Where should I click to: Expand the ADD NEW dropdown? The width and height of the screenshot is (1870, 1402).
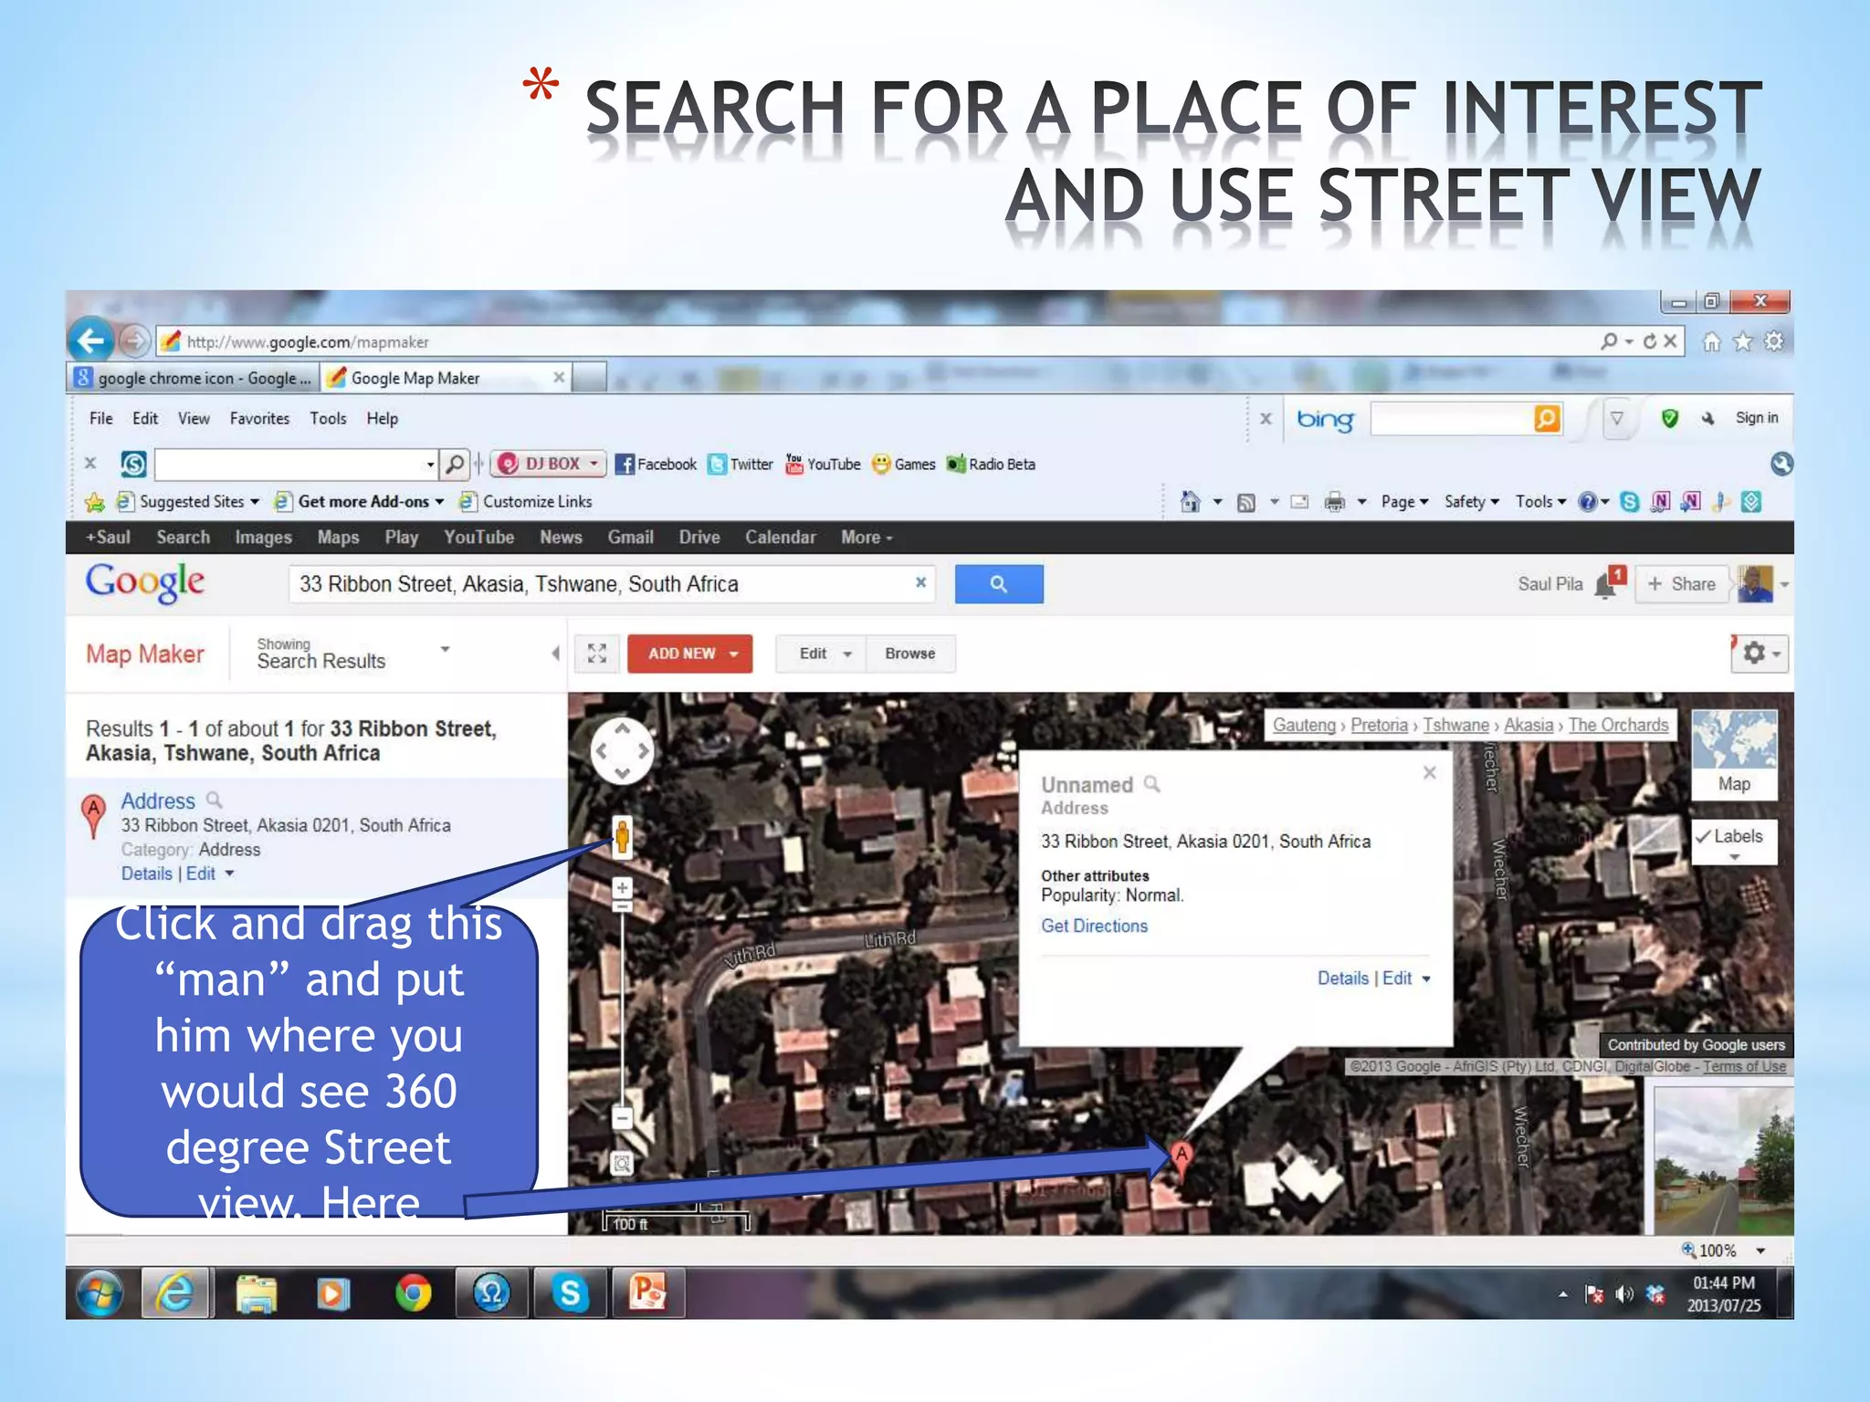690,654
